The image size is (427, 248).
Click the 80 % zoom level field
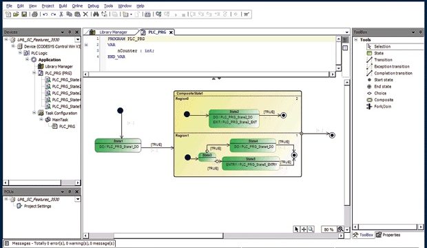(x=329, y=229)
